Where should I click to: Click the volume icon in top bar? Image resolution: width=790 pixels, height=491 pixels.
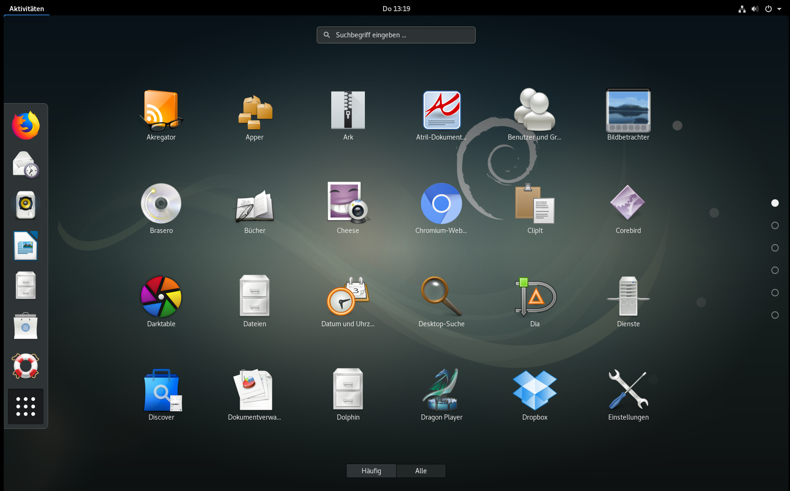pos(755,9)
